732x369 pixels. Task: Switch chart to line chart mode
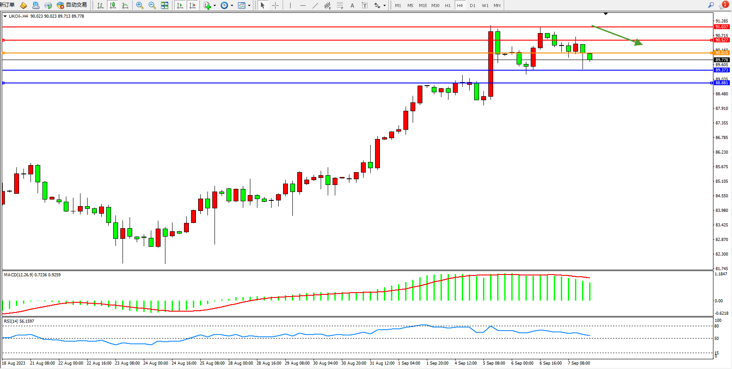tap(125, 5)
